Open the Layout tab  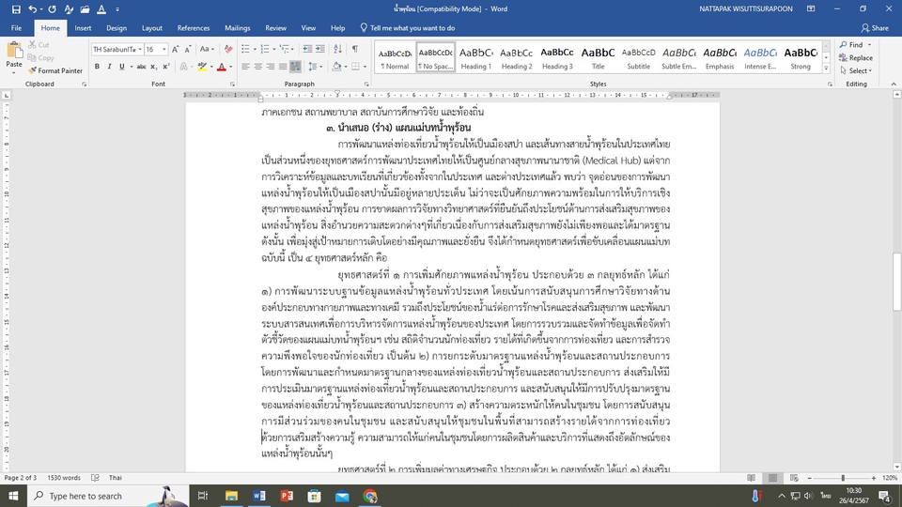point(152,27)
